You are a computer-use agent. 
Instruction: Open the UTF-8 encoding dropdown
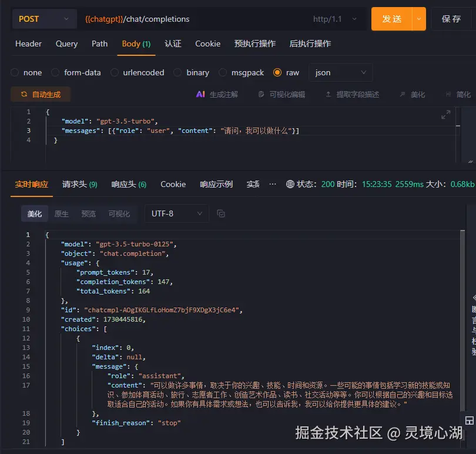pyautogui.click(x=177, y=213)
